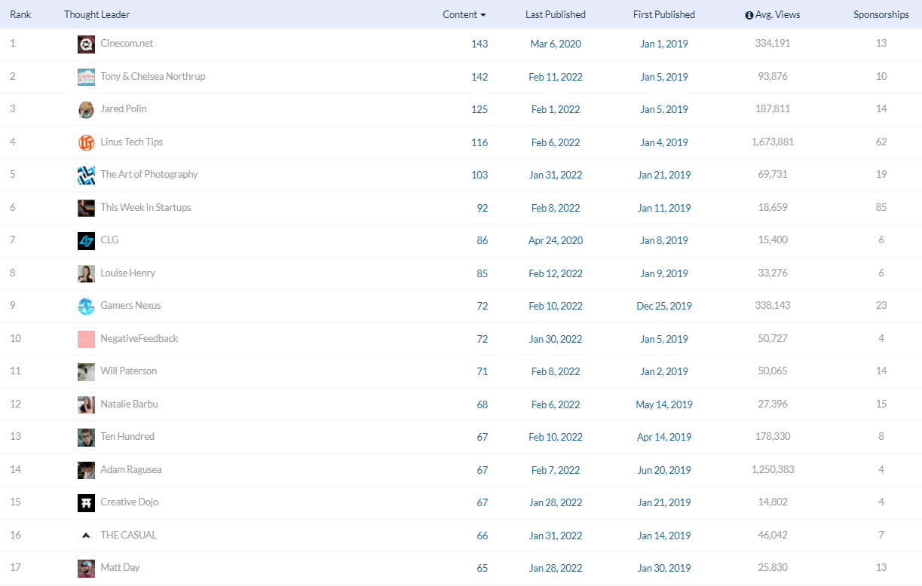922x586 pixels.
Task: Click the First Published column header
Action: coord(664,14)
